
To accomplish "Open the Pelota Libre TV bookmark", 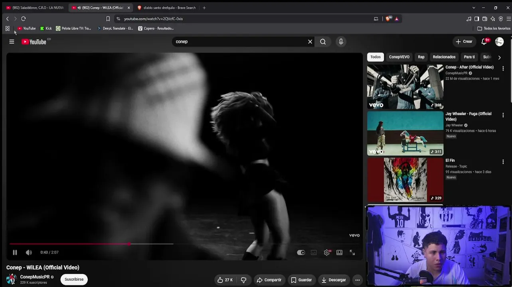I will click(x=73, y=28).
